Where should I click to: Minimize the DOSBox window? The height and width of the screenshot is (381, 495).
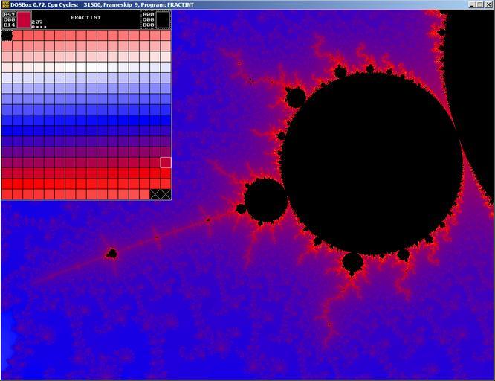470,4
